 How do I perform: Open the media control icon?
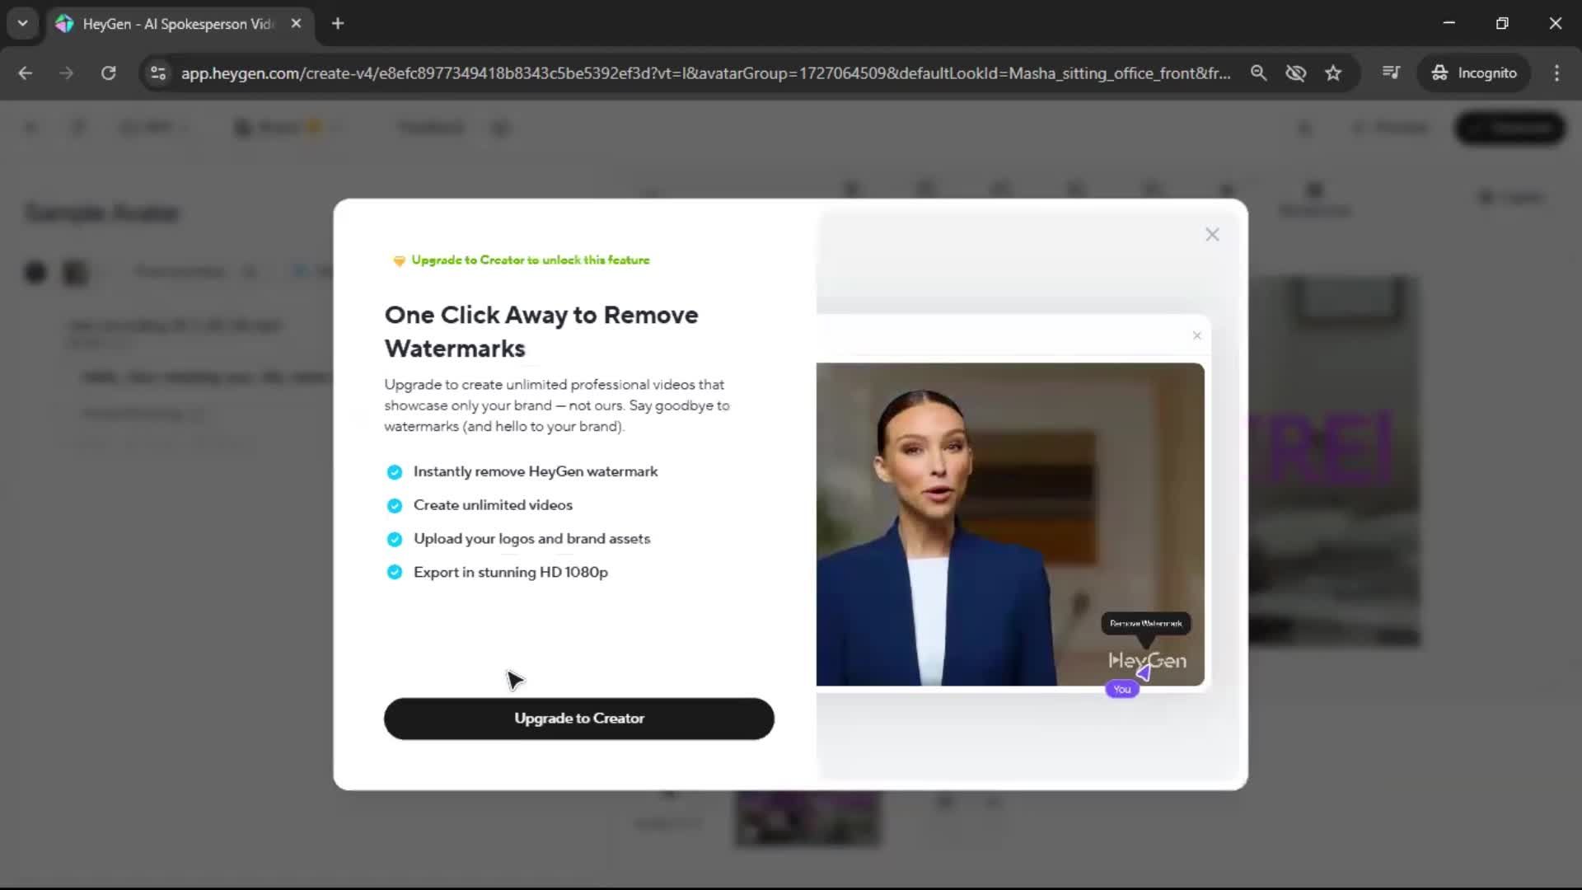(x=1391, y=73)
